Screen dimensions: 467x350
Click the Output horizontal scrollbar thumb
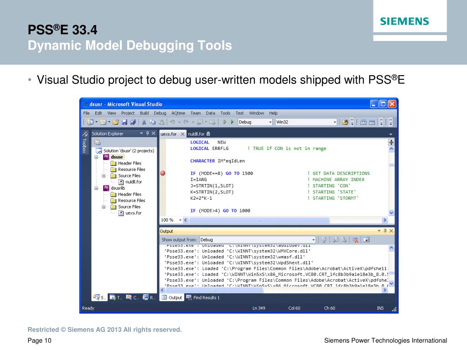(214, 290)
